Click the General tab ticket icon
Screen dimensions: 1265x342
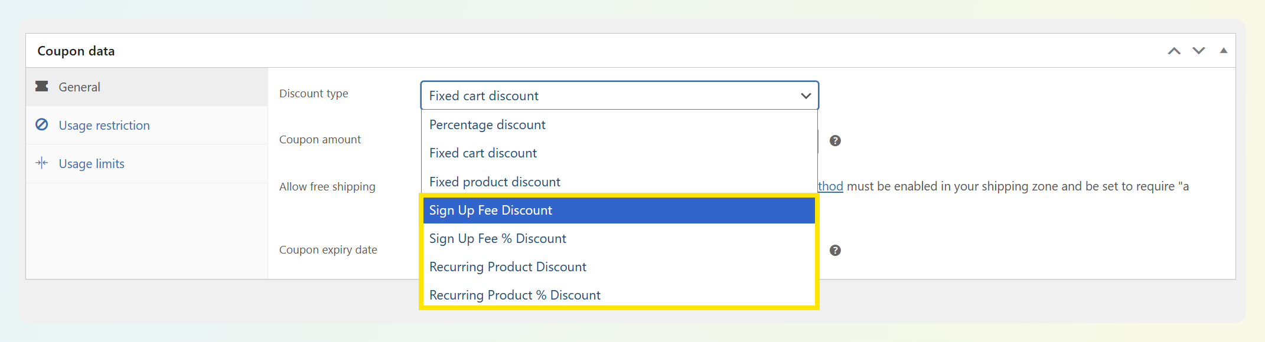(42, 87)
